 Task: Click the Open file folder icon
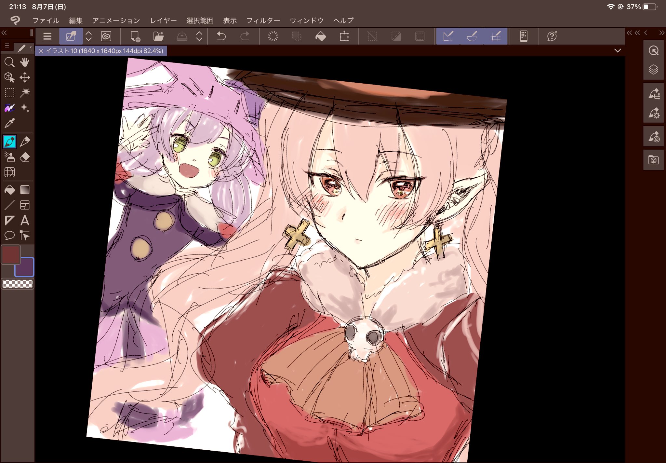click(158, 36)
